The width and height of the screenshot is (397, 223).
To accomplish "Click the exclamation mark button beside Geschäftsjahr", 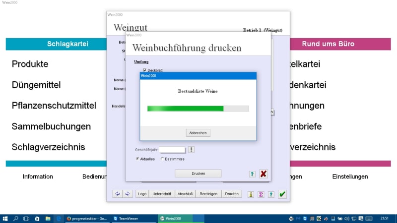I will 192,150.
